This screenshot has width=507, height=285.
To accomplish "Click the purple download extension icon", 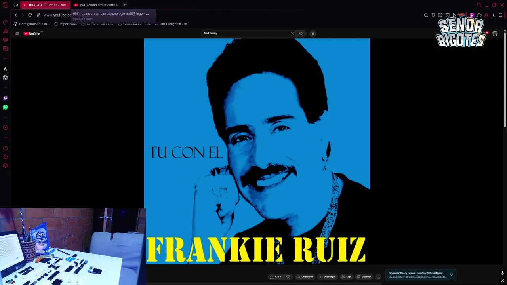I will tap(472, 15).
